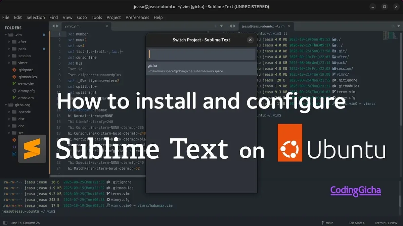Close the Switch Project dialog

pyautogui.click(x=250, y=40)
